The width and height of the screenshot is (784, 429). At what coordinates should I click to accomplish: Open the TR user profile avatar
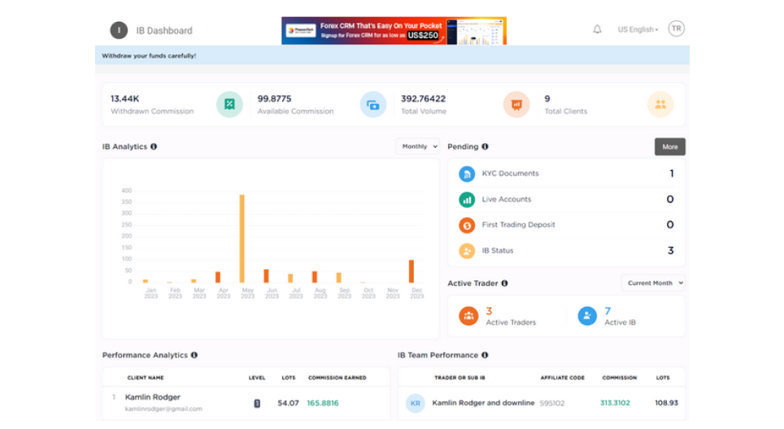click(x=676, y=28)
